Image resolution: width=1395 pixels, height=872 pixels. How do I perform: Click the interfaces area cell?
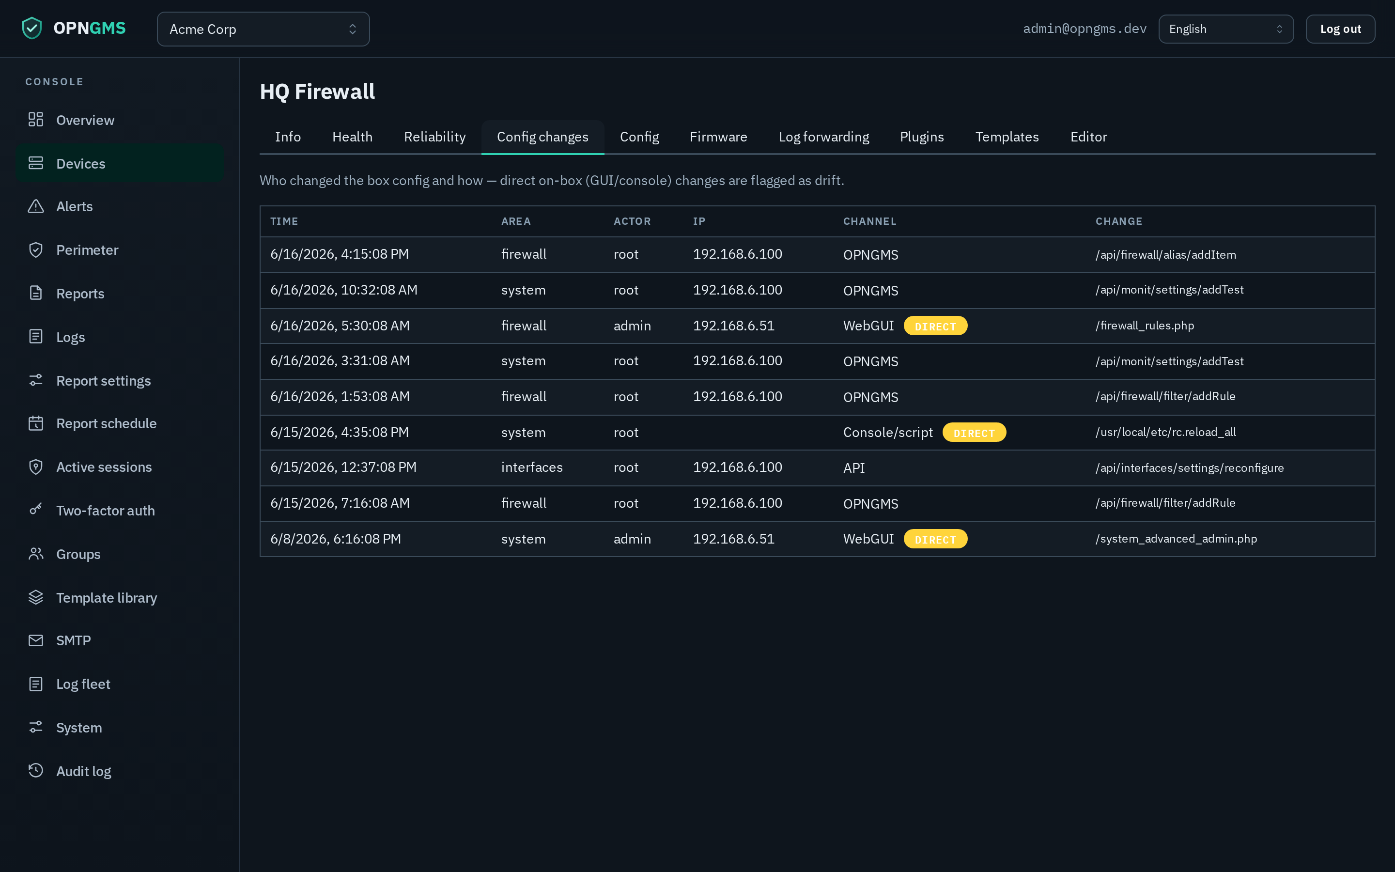coord(531,467)
